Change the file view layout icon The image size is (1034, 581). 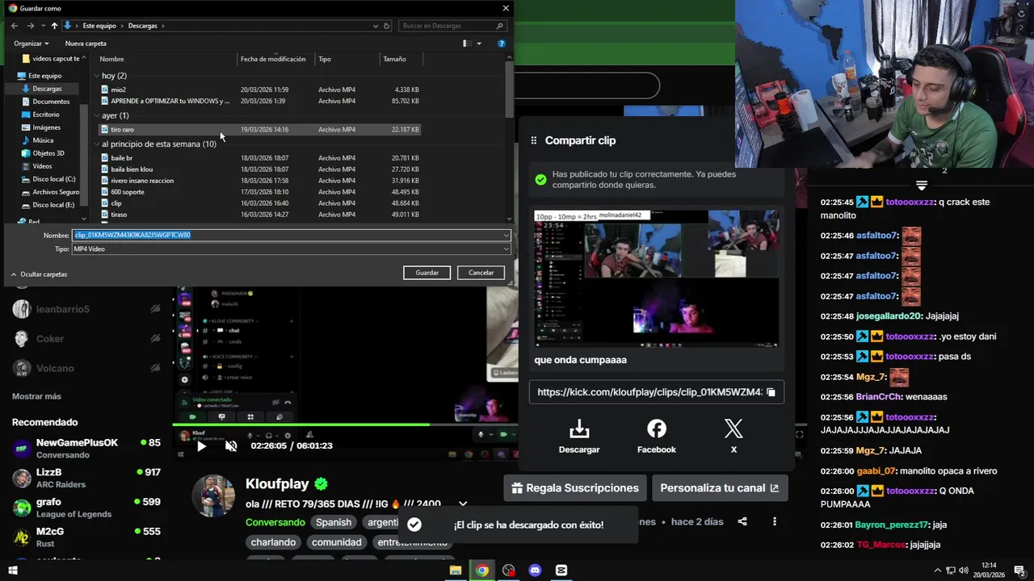tap(467, 44)
